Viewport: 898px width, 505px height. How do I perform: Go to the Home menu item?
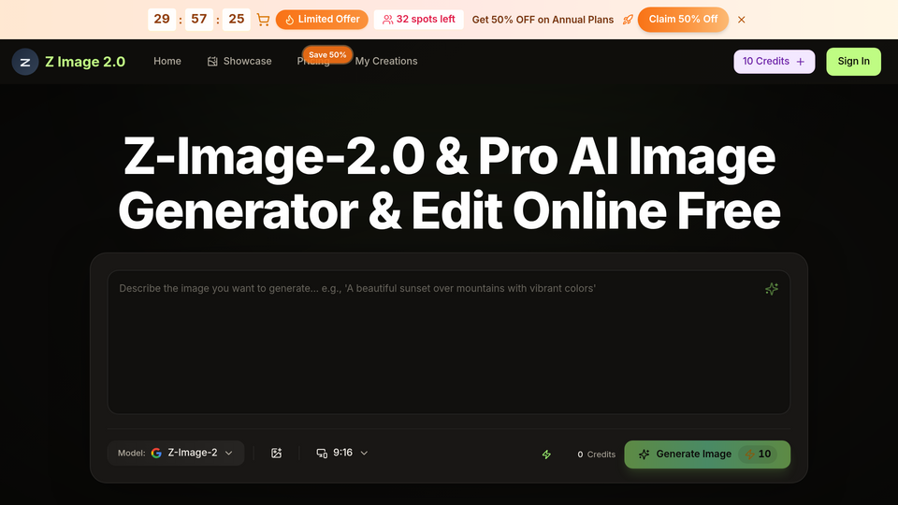167,62
